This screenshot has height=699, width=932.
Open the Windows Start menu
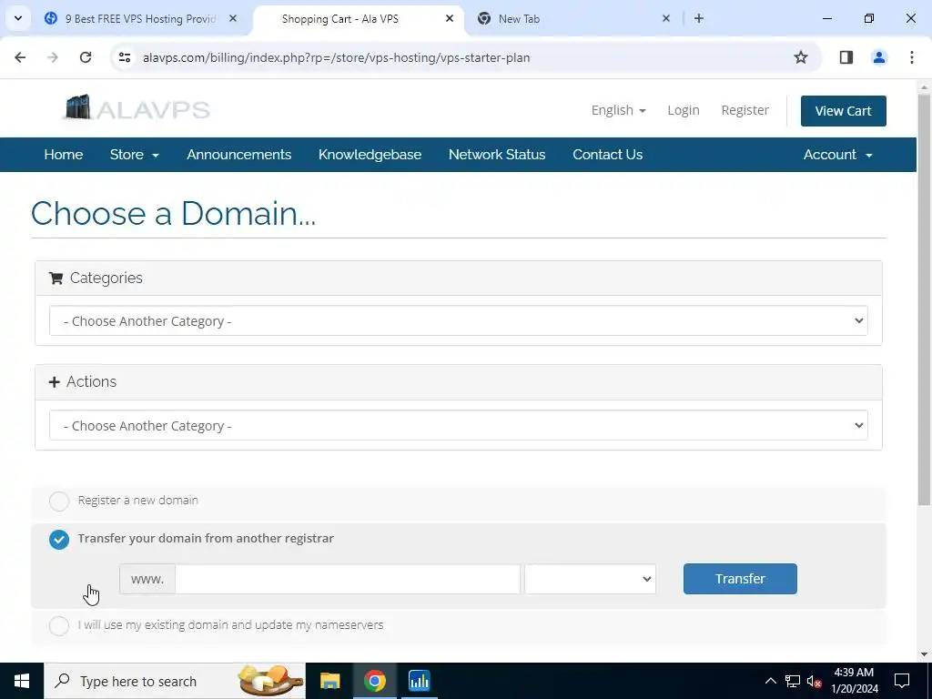[x=22, y=681]
